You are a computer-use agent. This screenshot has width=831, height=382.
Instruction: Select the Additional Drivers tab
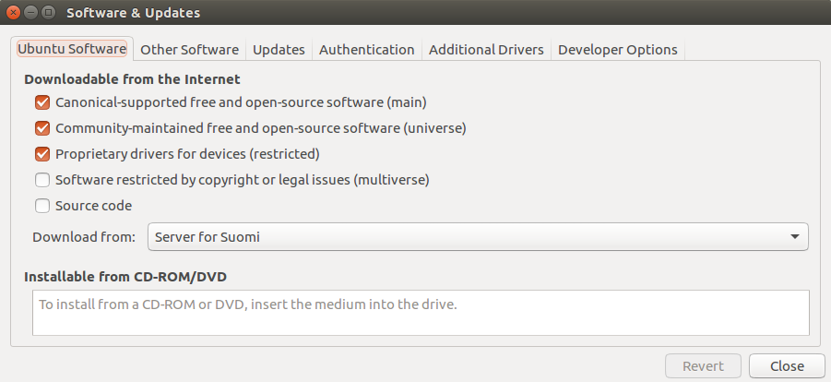pos(486,50)
